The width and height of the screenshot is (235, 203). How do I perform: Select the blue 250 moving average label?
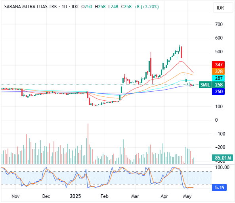tap(218, 91)
